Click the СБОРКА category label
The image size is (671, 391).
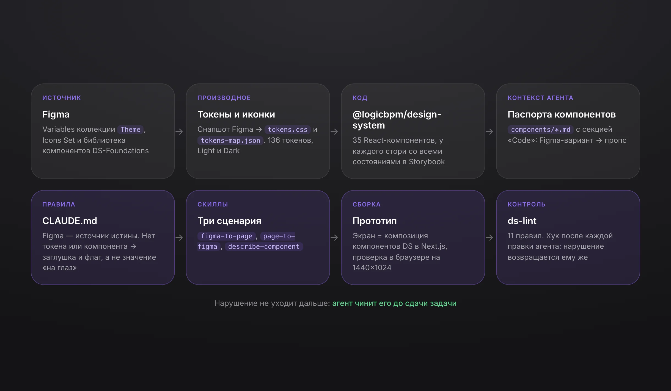[367, 204]
